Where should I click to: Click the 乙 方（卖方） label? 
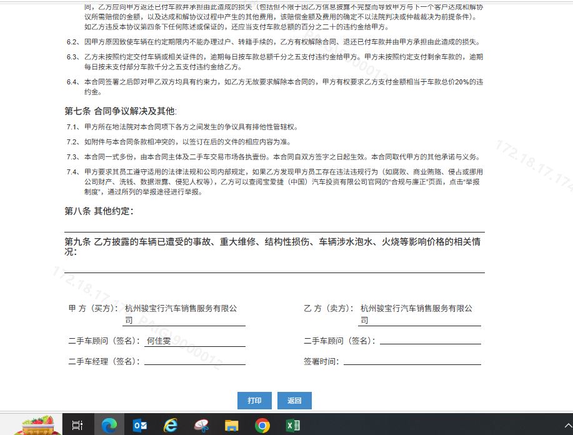(x=329, y=309)
